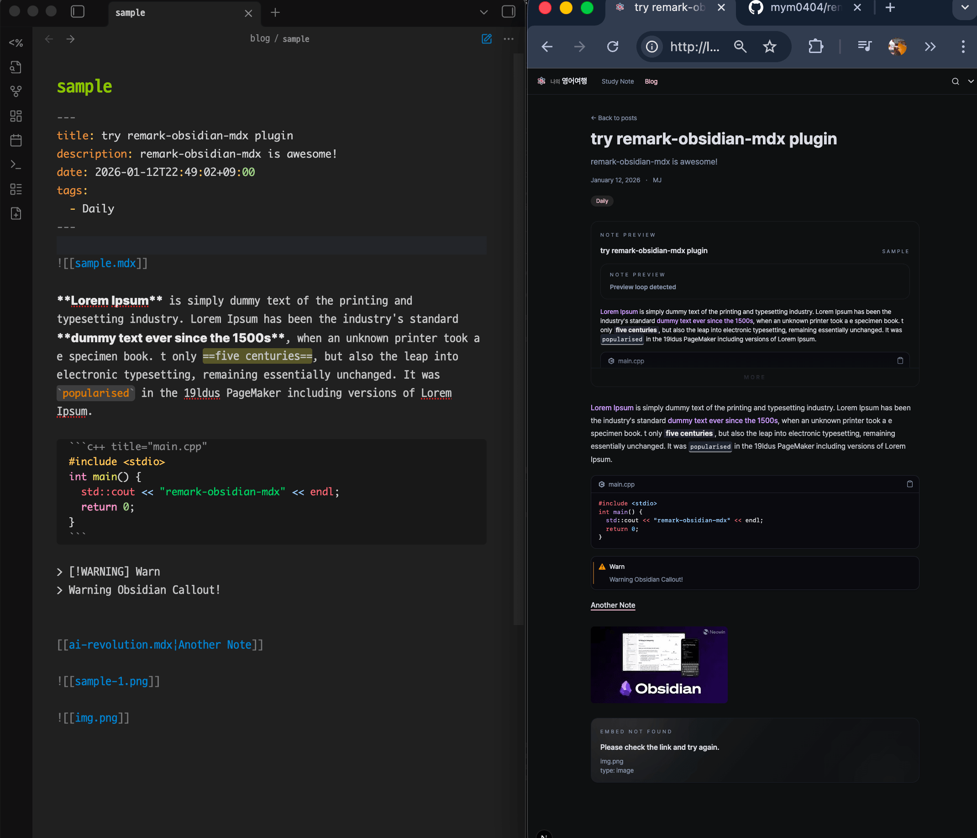The width and height of the screenshot is (977, 838).
Task: Click the Obsidian editor vertical scrollbar
Action: click(518, 330)
